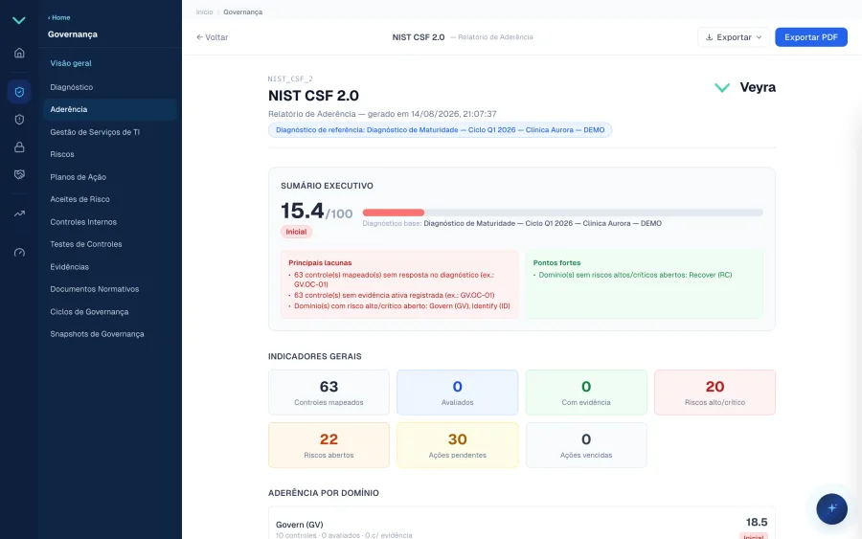Click the Governança breadcrumb
The width and height of the screenshot is (862, 539).
(243, 12)
